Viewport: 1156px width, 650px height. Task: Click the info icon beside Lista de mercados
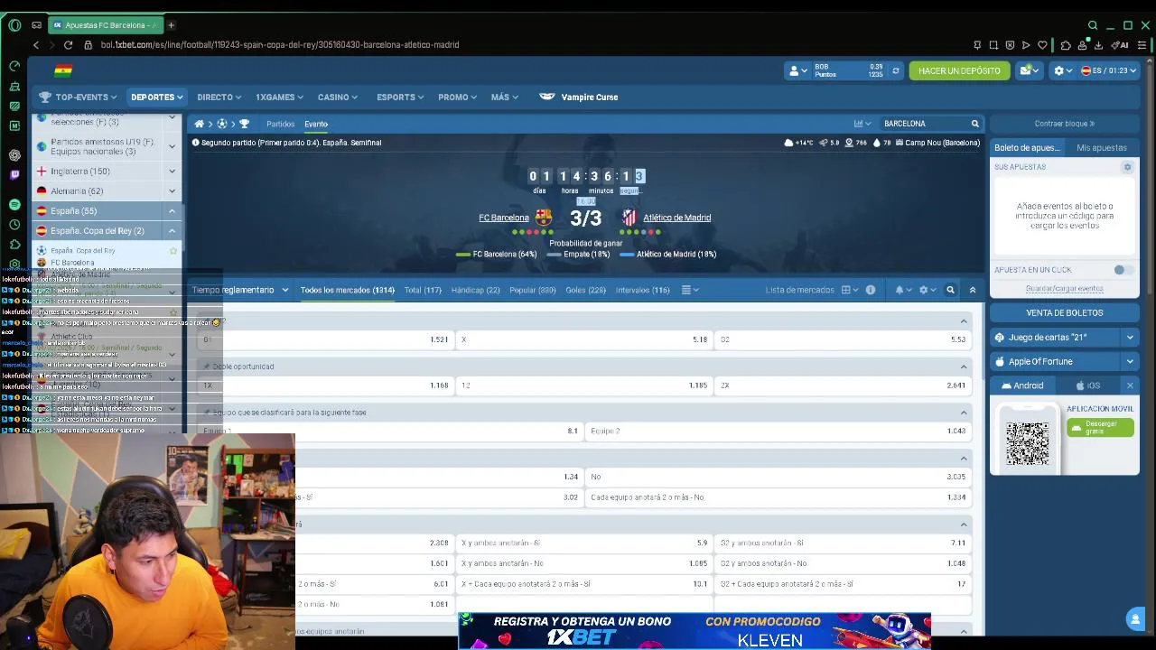pos(871,290)
